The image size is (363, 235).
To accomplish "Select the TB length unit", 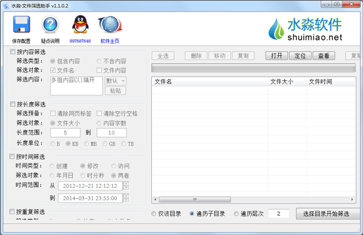I will pos(123,144).
